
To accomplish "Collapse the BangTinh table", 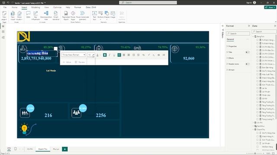I will pos(253,37).
